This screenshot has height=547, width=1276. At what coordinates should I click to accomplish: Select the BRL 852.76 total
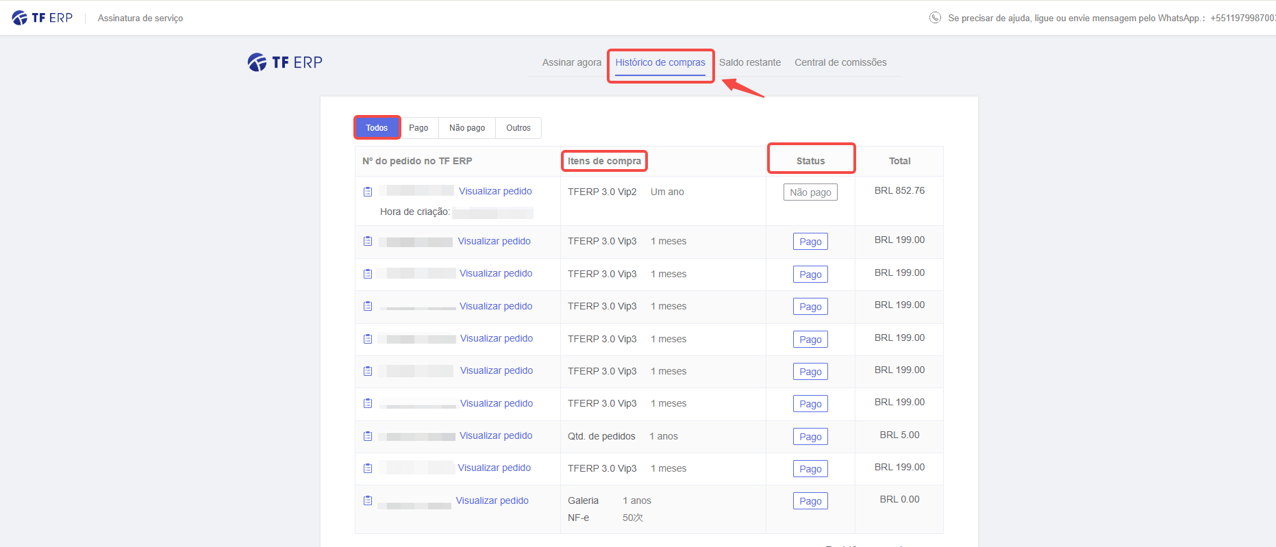(x=899, y=190)
